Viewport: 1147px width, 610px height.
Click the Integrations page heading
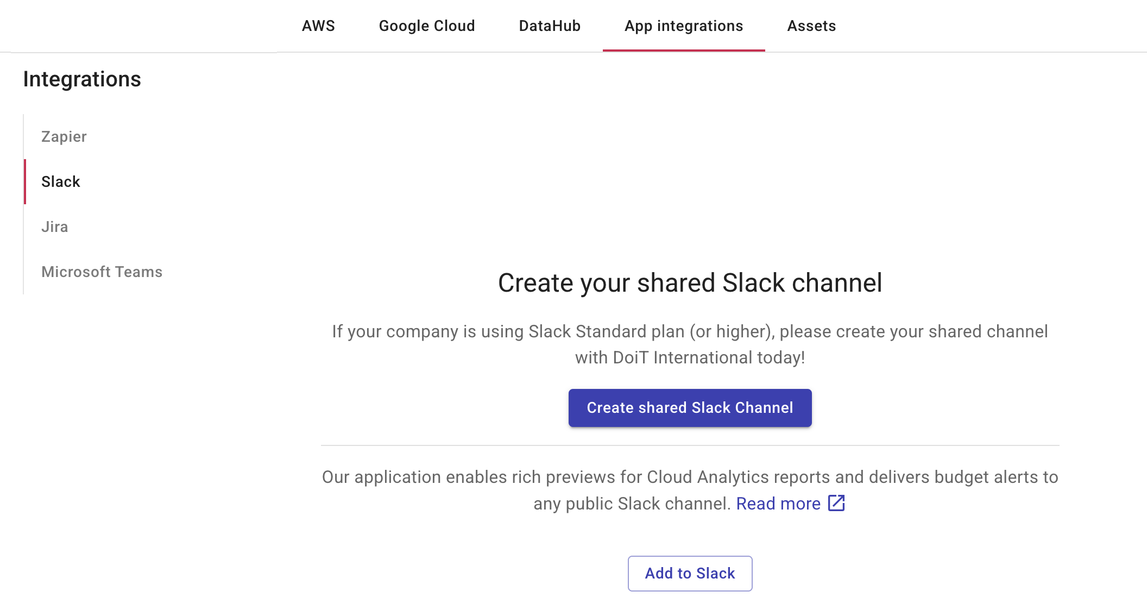(83, 79)
